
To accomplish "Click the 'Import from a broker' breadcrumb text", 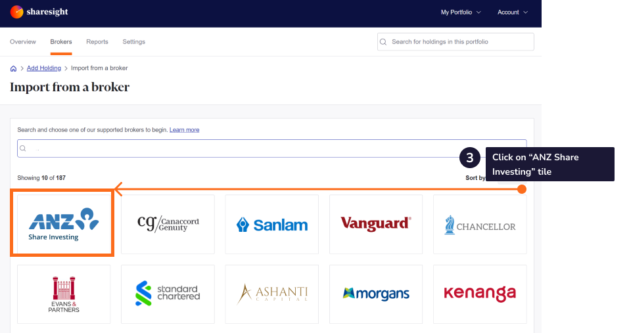I will (x=99, y=68).
